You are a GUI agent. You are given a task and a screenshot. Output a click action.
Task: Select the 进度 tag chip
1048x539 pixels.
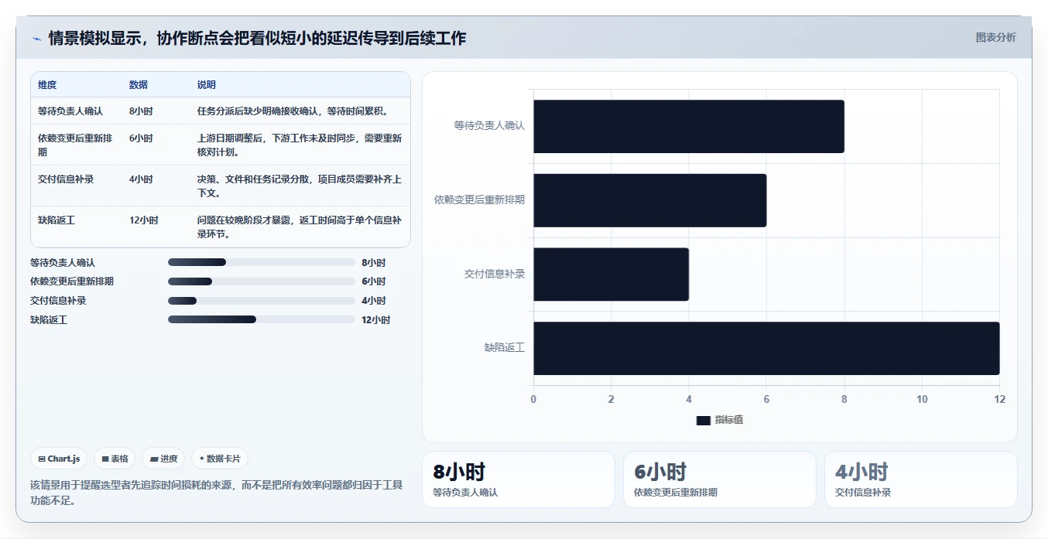tap(163, 459)
